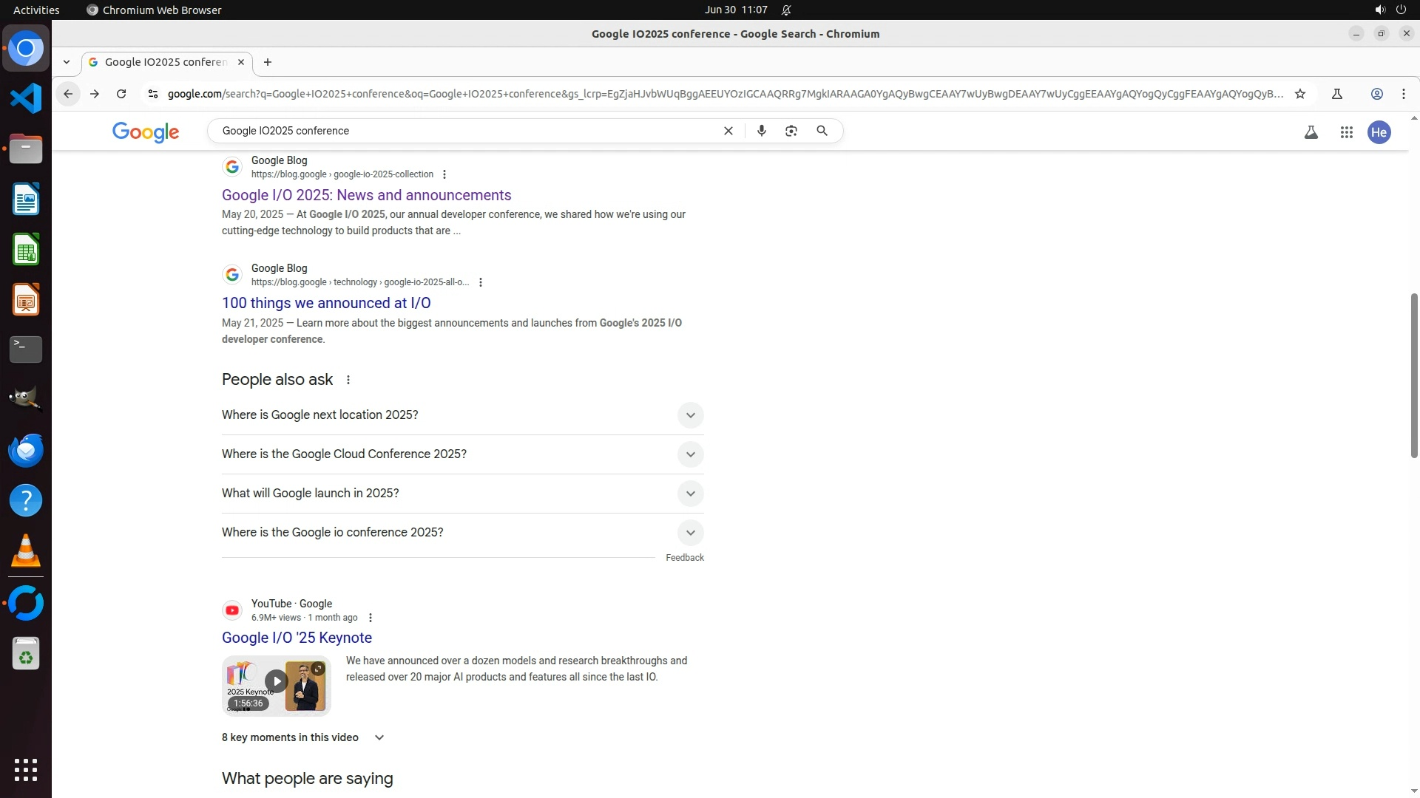This screenshot has width=1420, height=798.
Task: Open People also ask options menu
Action: point(348,380)
